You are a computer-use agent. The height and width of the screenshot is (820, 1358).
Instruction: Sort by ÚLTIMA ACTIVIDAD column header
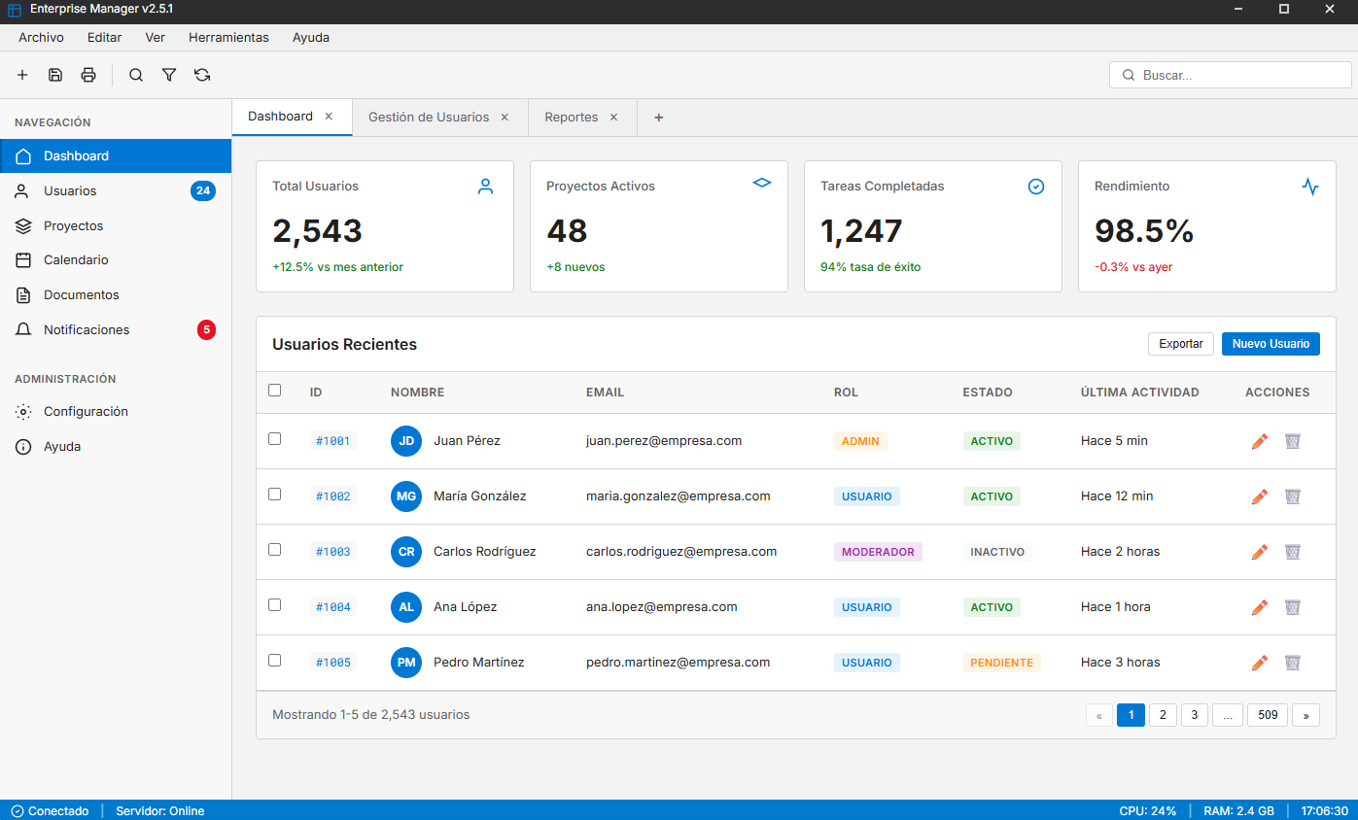(1139, 393)
